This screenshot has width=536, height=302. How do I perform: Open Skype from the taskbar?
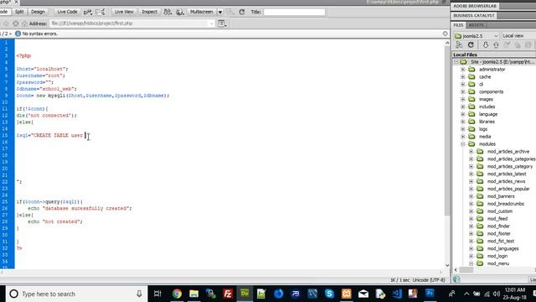(329, 294)
